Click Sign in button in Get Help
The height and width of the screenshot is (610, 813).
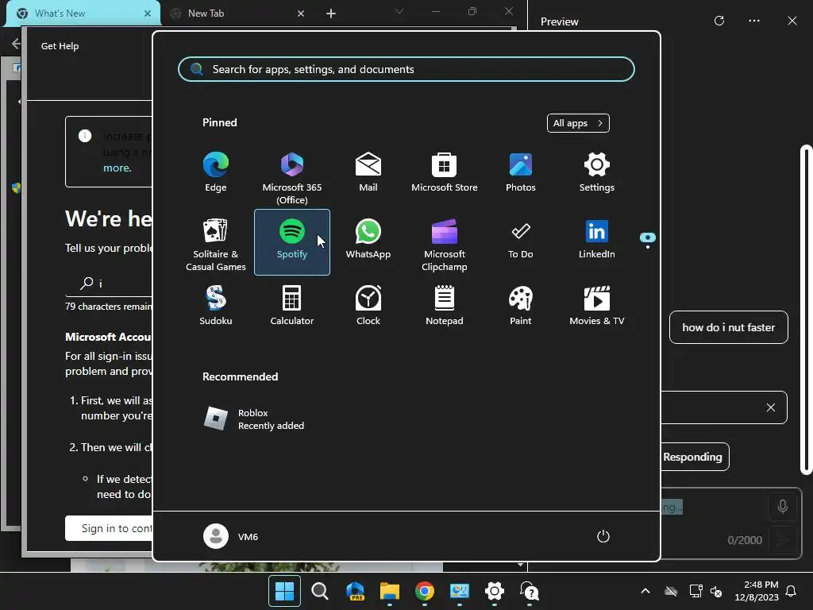(109, 528)
